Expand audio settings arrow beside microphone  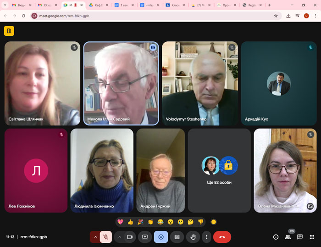point(95,237)
